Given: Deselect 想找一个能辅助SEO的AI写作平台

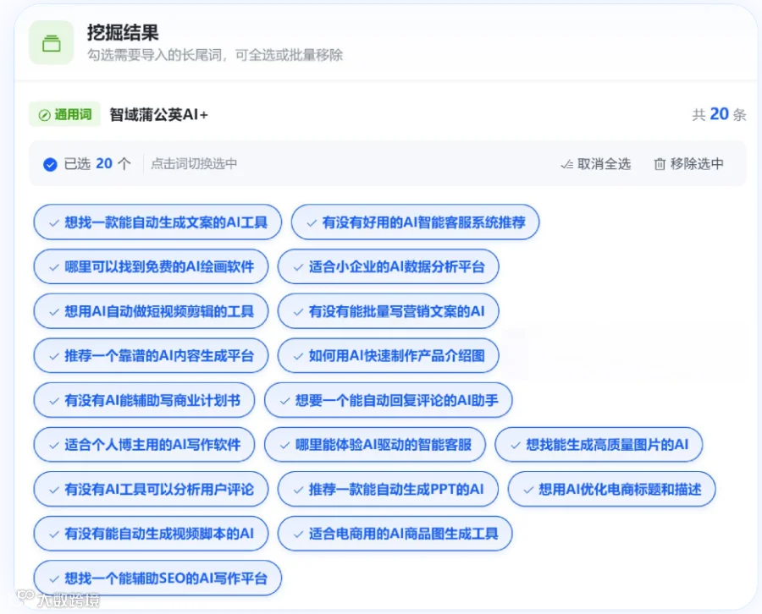Looking at the screenshot, I should [x=157, y=578].
